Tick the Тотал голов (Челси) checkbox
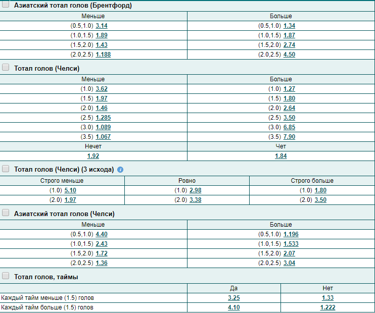Image resolution: width=375 pixels, height=313 pixels. click(x=5, y=67)
